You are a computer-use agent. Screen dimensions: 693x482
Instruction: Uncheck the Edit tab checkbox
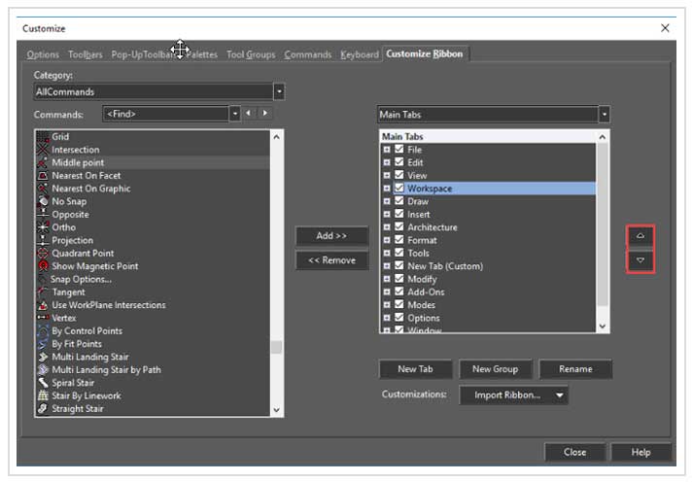399,161
